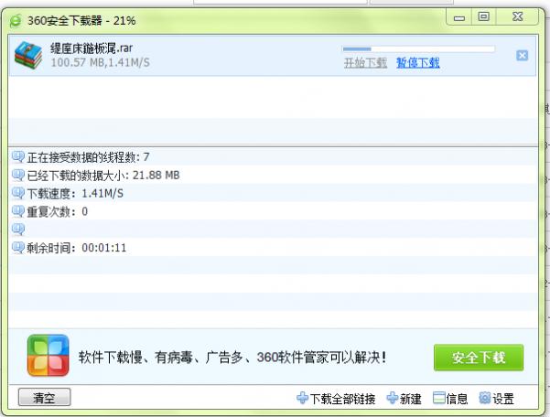Click info bubble beside 剩余时间

coord(18,248)
